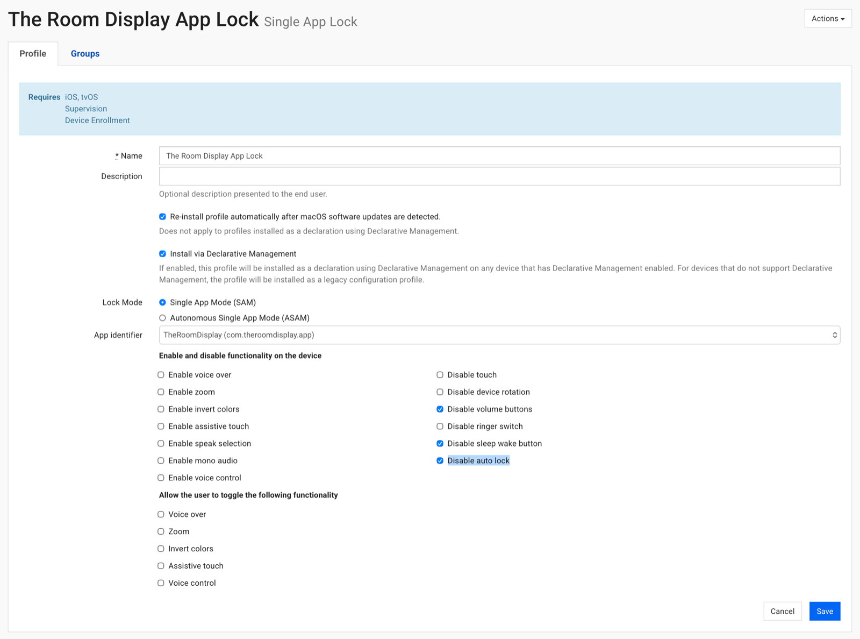The width and height of the screenshot is (860, 639).
Task: Choose Autonomous Single App Mode (ASAM) radio
Action: click(x=162, y=318)
